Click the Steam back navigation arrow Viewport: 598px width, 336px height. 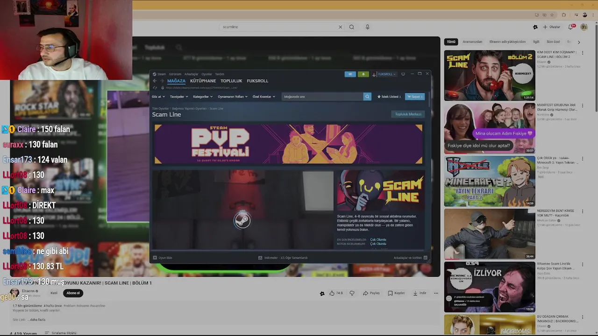point(155,81)
